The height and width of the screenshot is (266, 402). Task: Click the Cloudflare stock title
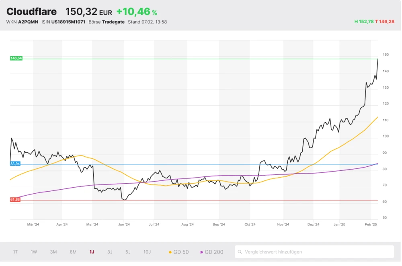tap(32, 12)
